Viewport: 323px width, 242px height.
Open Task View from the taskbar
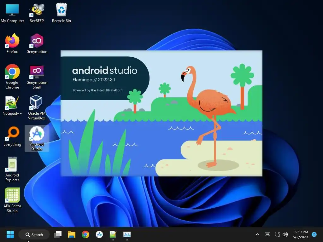(x=58, y=234)
